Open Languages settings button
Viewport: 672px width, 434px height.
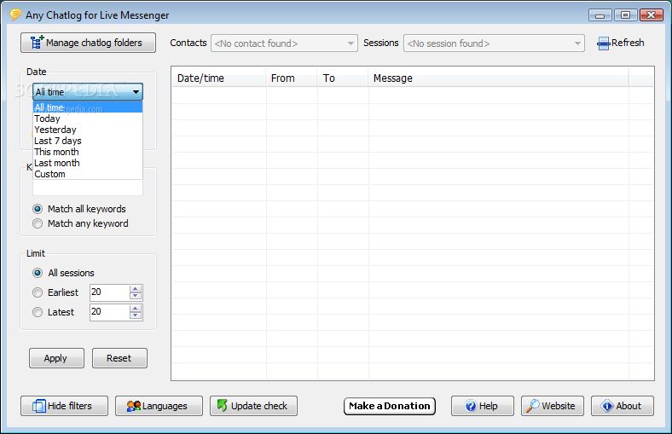pyautogui.click(x=159, y=406)
